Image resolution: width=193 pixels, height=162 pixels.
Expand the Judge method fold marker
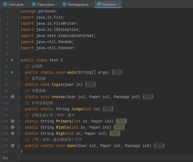coord(19,109)
